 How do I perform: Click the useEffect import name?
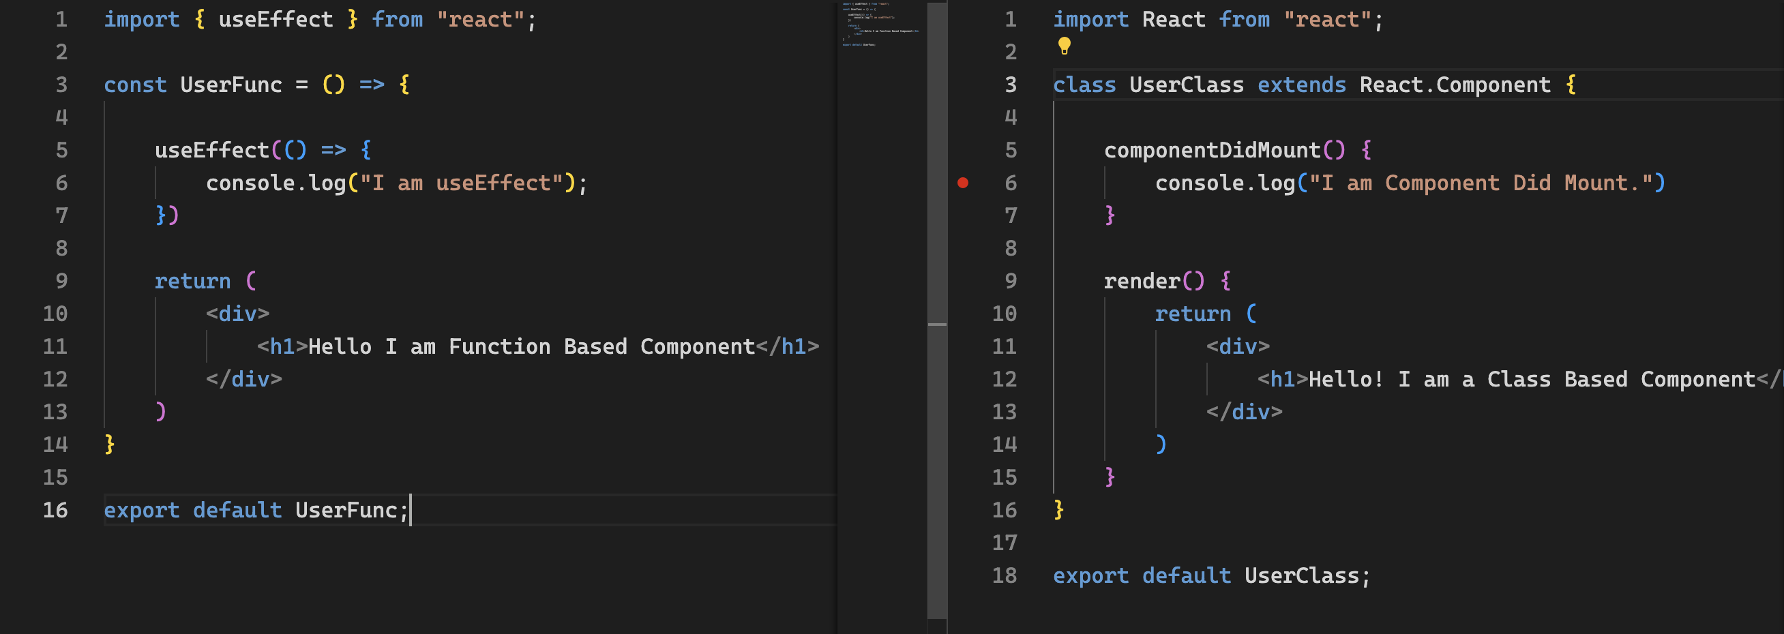tap(276, 19)
